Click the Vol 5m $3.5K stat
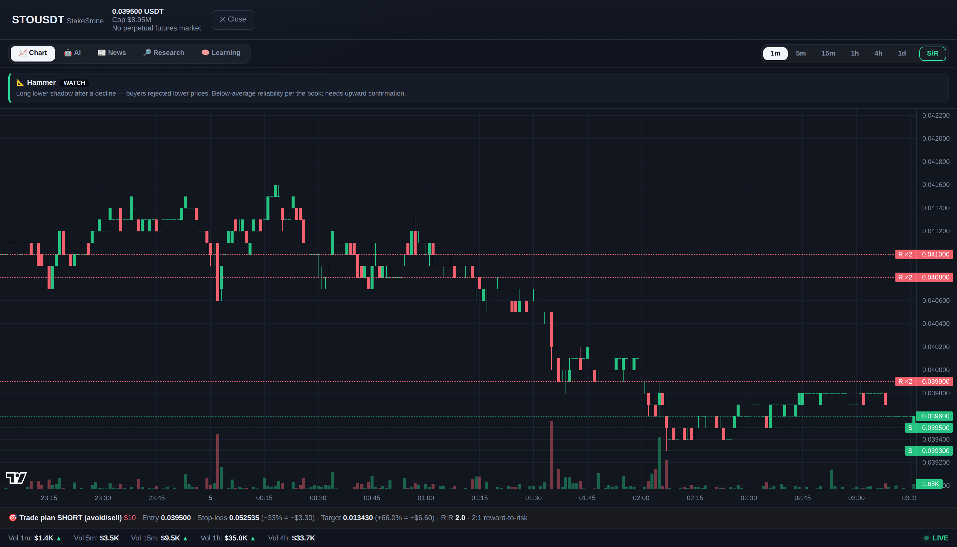 96,538
